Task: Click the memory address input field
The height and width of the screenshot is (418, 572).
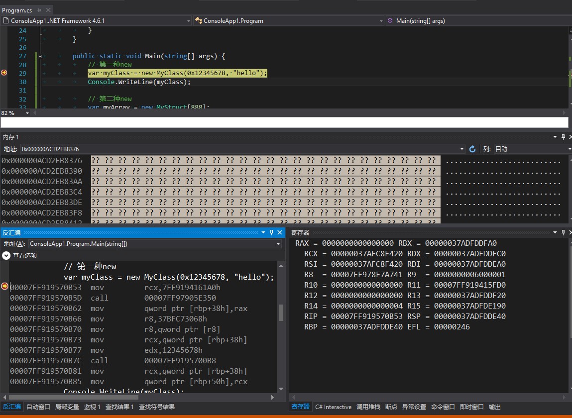Action: pos(239,149)
